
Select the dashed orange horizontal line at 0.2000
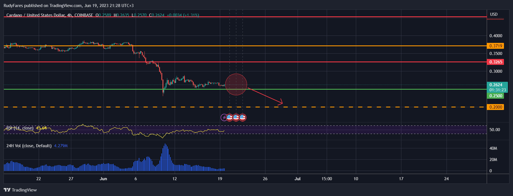[x=113, y=107]
